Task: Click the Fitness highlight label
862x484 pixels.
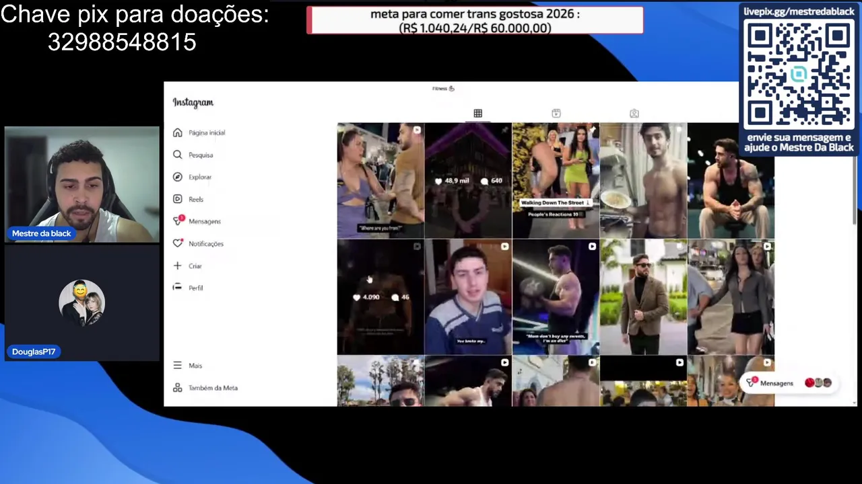Action: pos(443,88)
